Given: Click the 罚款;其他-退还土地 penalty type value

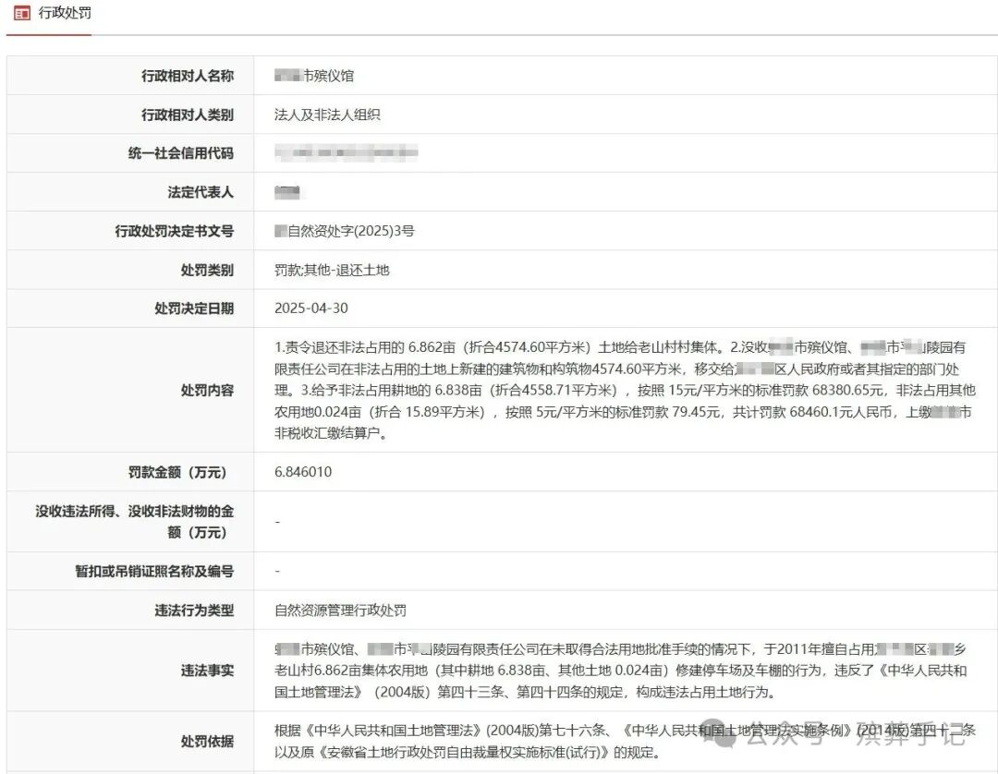Looking at the screenshot, I should click(332, 270).
